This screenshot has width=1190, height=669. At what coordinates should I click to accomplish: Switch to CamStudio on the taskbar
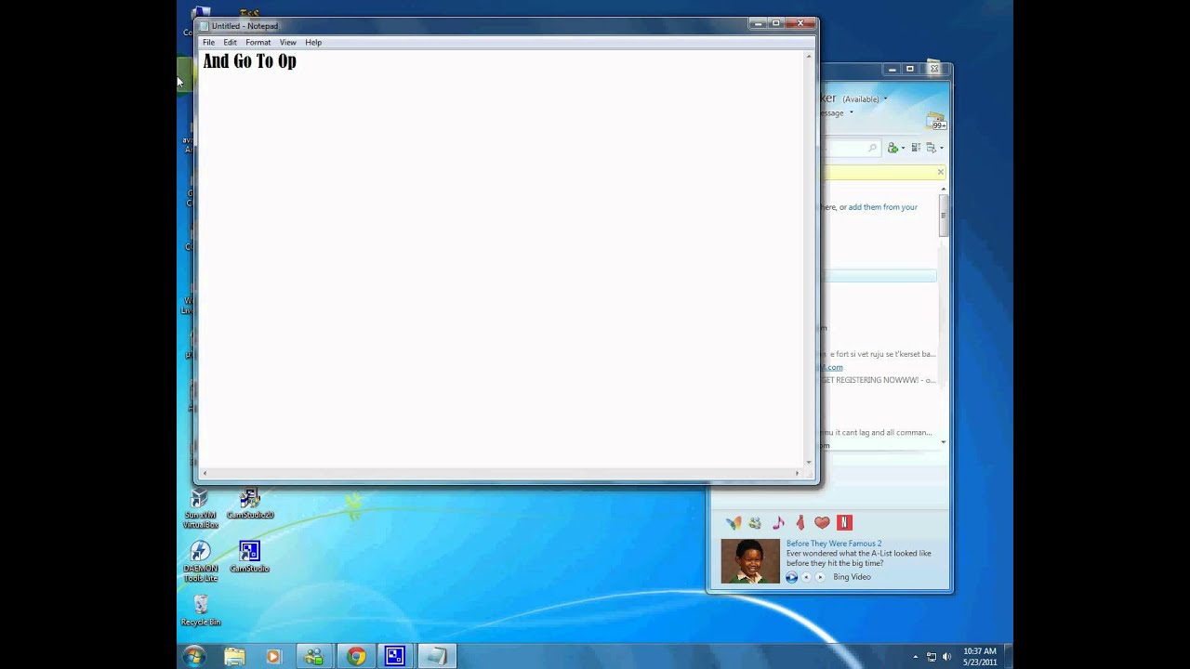[x=395, y=657]
